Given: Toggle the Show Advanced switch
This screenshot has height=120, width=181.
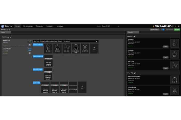Looking at the screenshot, I should click(163, 30).
